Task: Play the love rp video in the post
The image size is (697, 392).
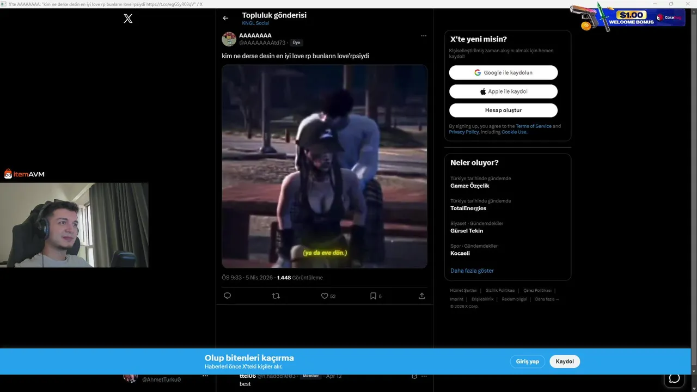Action: pyautogui.click(x=325, y=167)
